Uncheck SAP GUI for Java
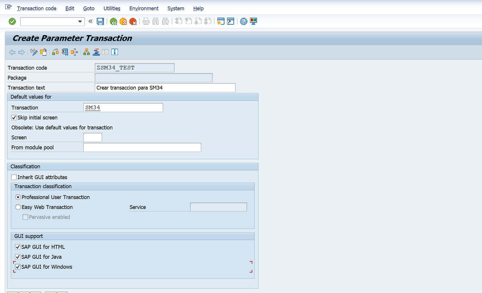The width and height of the screenshot is (482, 293). [x=18, y=257]
